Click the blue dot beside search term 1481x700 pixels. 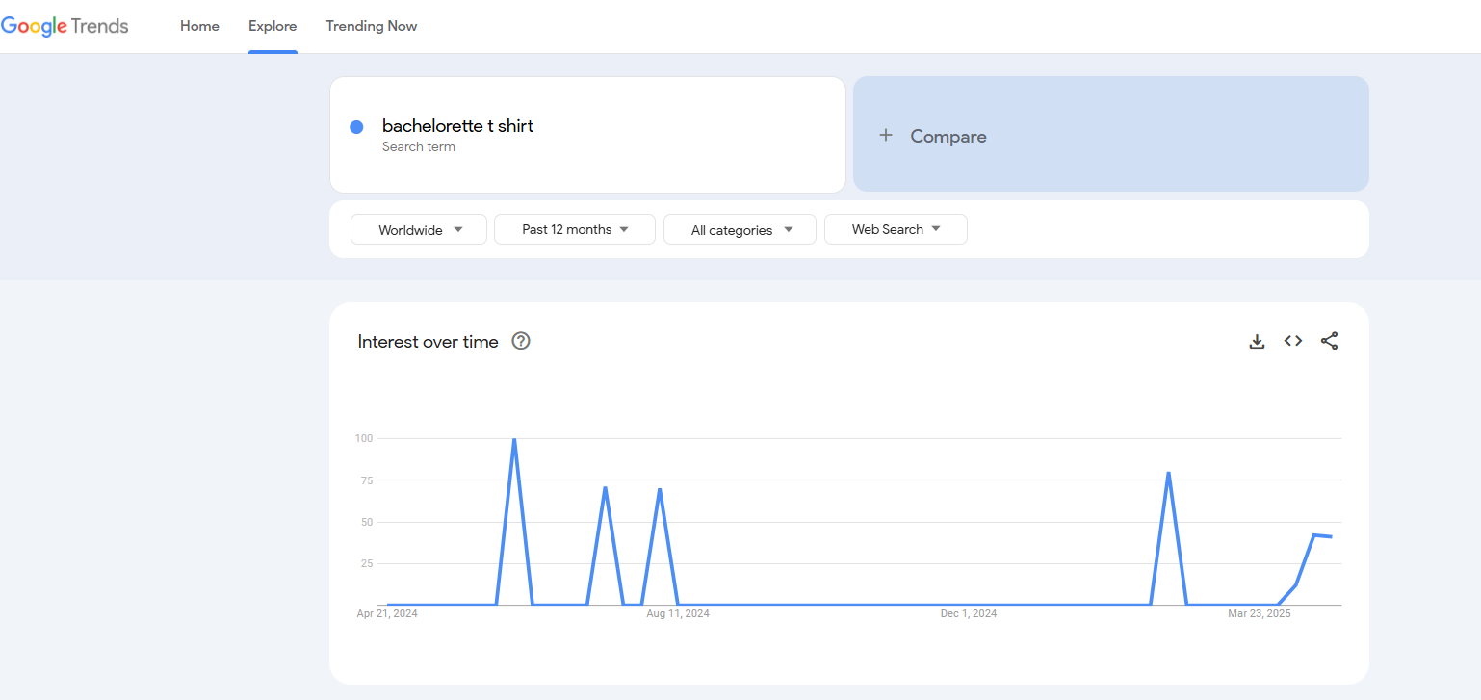coord(356,127)
